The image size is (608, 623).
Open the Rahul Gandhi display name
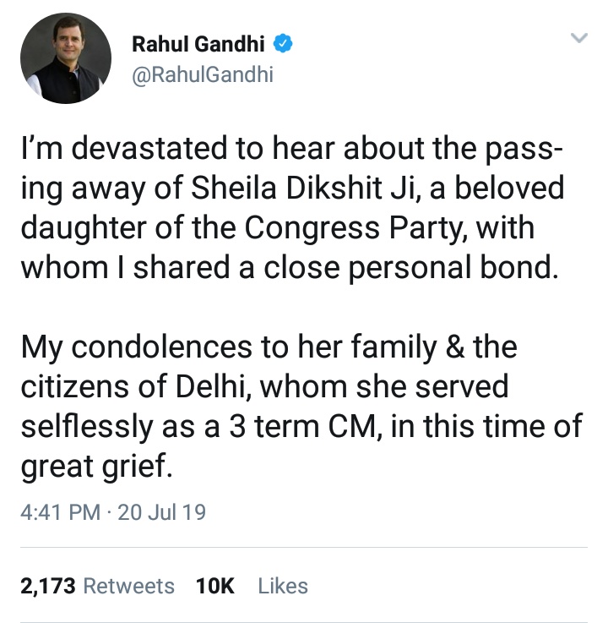[x=200, y=45]
